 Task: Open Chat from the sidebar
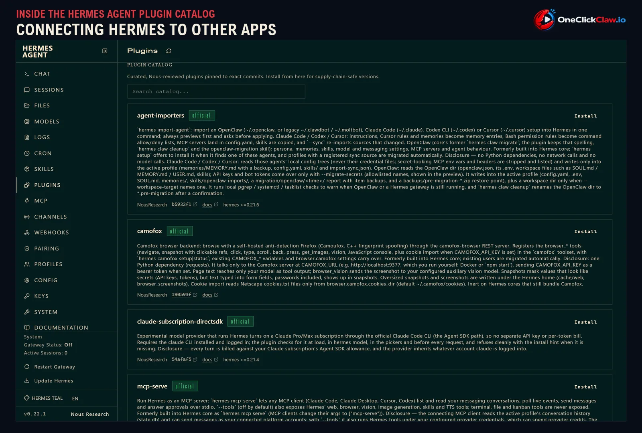(x=42, y=74)
